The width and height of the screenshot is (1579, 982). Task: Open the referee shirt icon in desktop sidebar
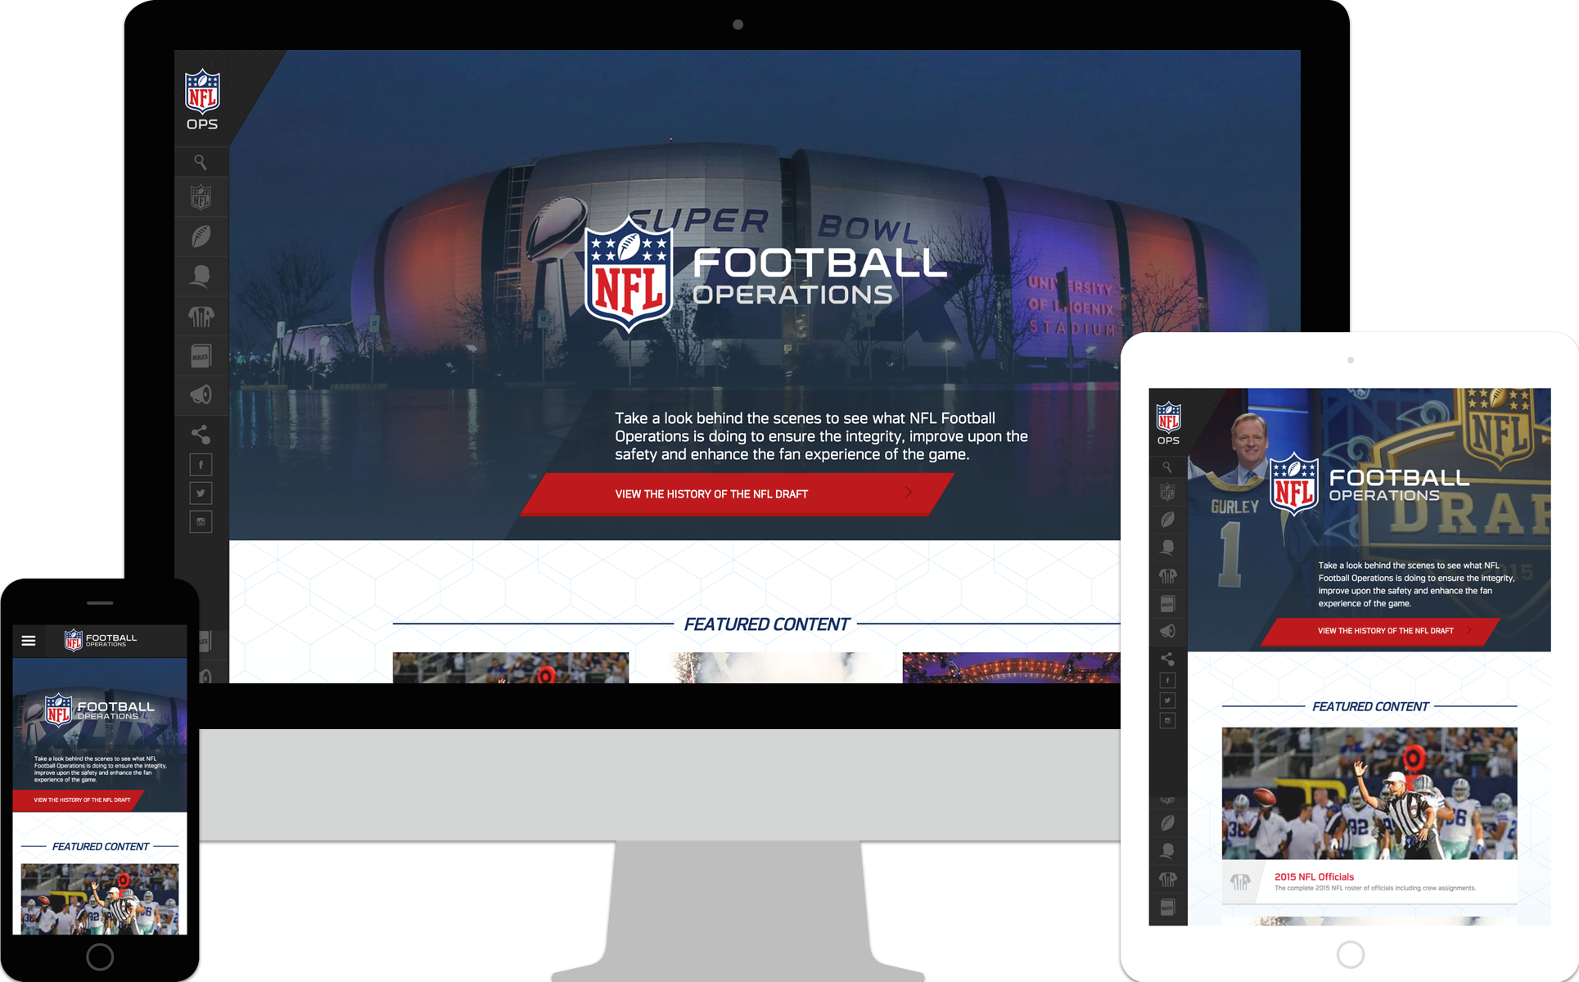pyautogui.click(x=201, y=316)
